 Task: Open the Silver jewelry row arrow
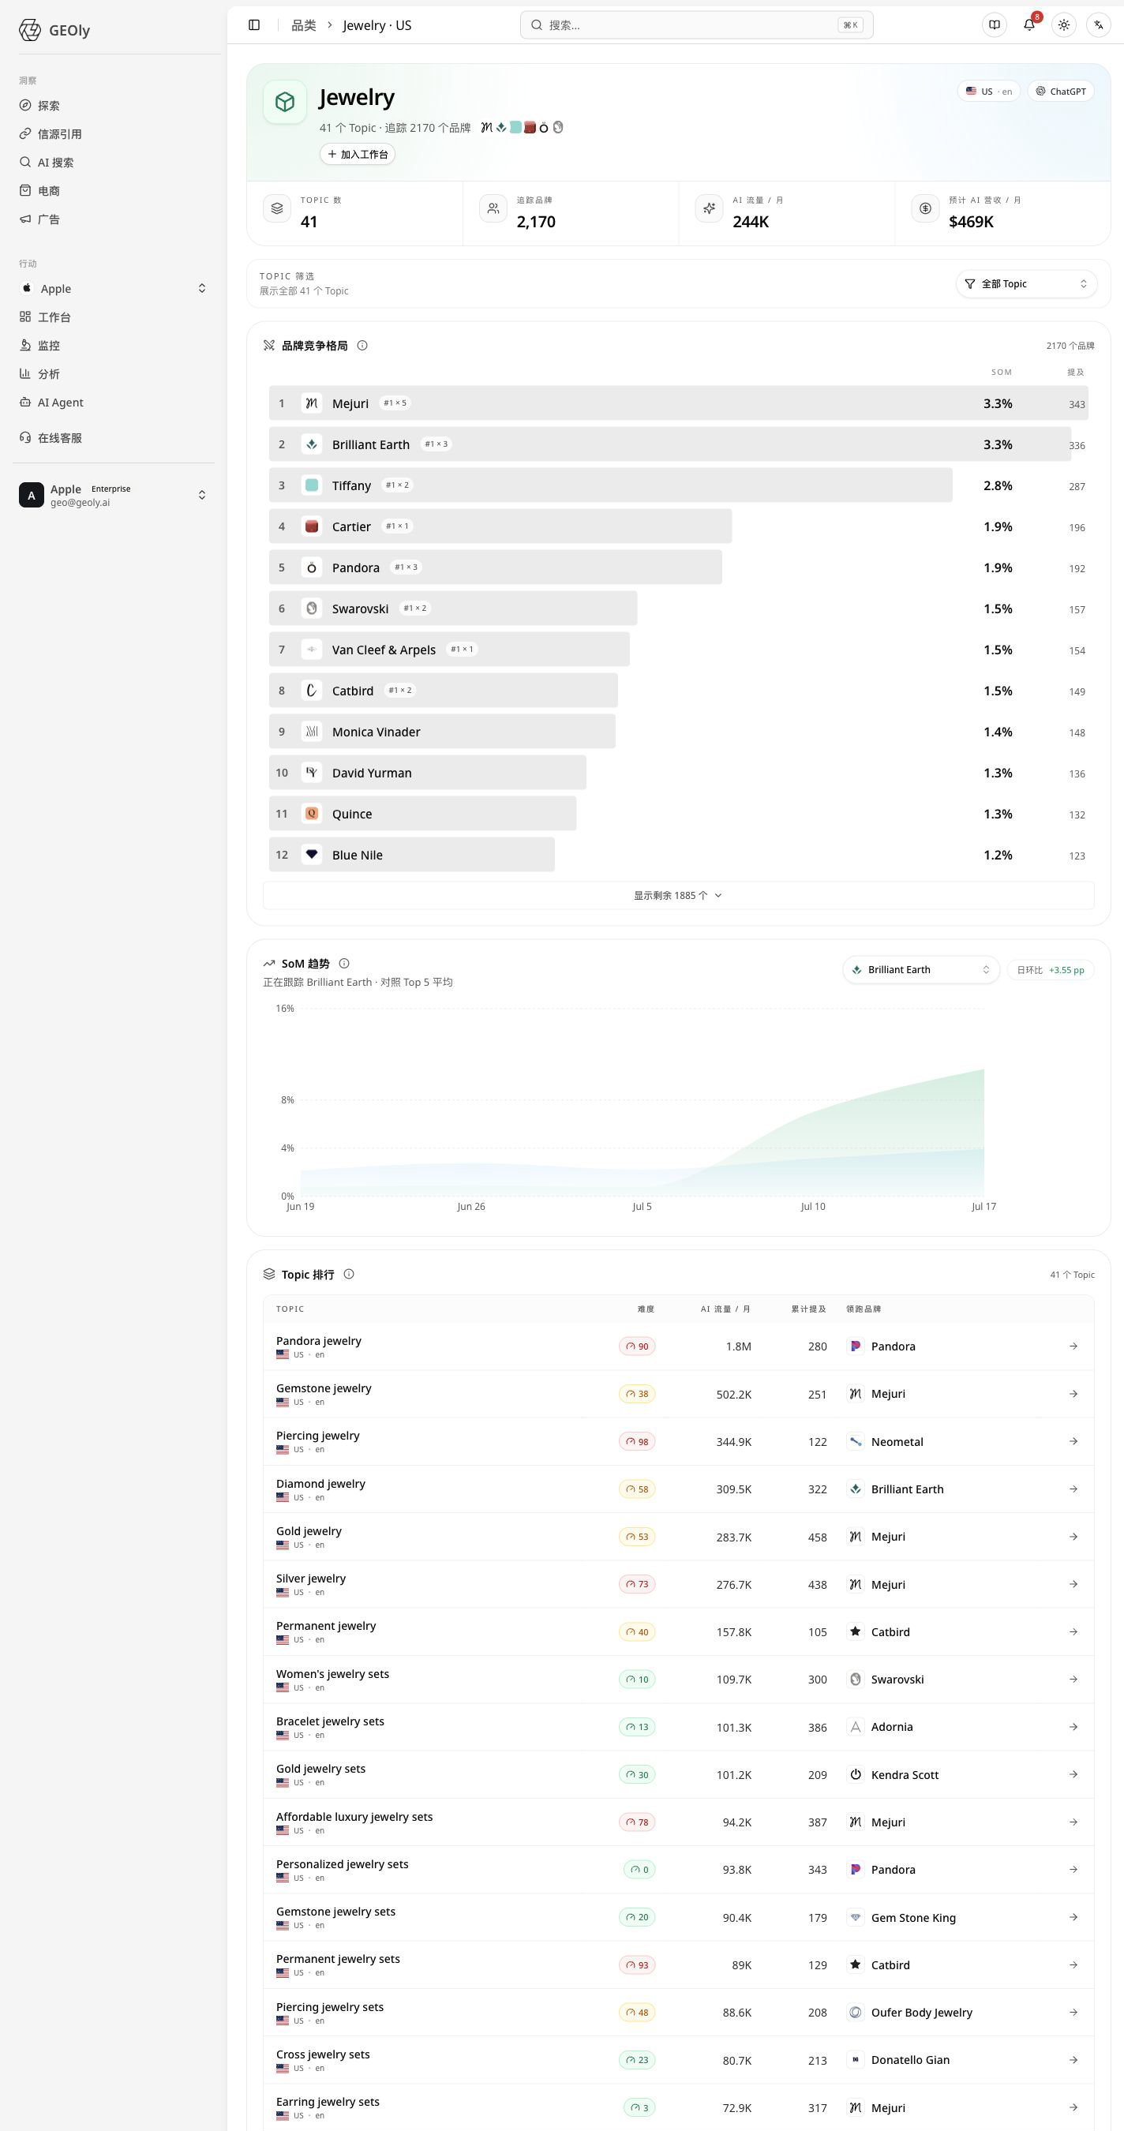[x=1073, y=1584]
